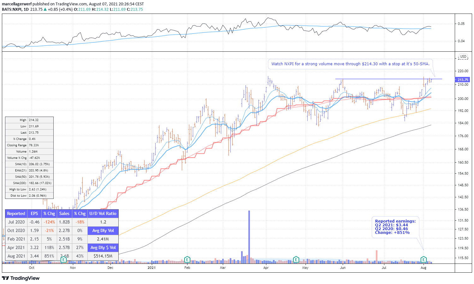Viewport: 474px width, 284px height.
Task: Click the 'EPS' column header
Action: coord(34,214)
